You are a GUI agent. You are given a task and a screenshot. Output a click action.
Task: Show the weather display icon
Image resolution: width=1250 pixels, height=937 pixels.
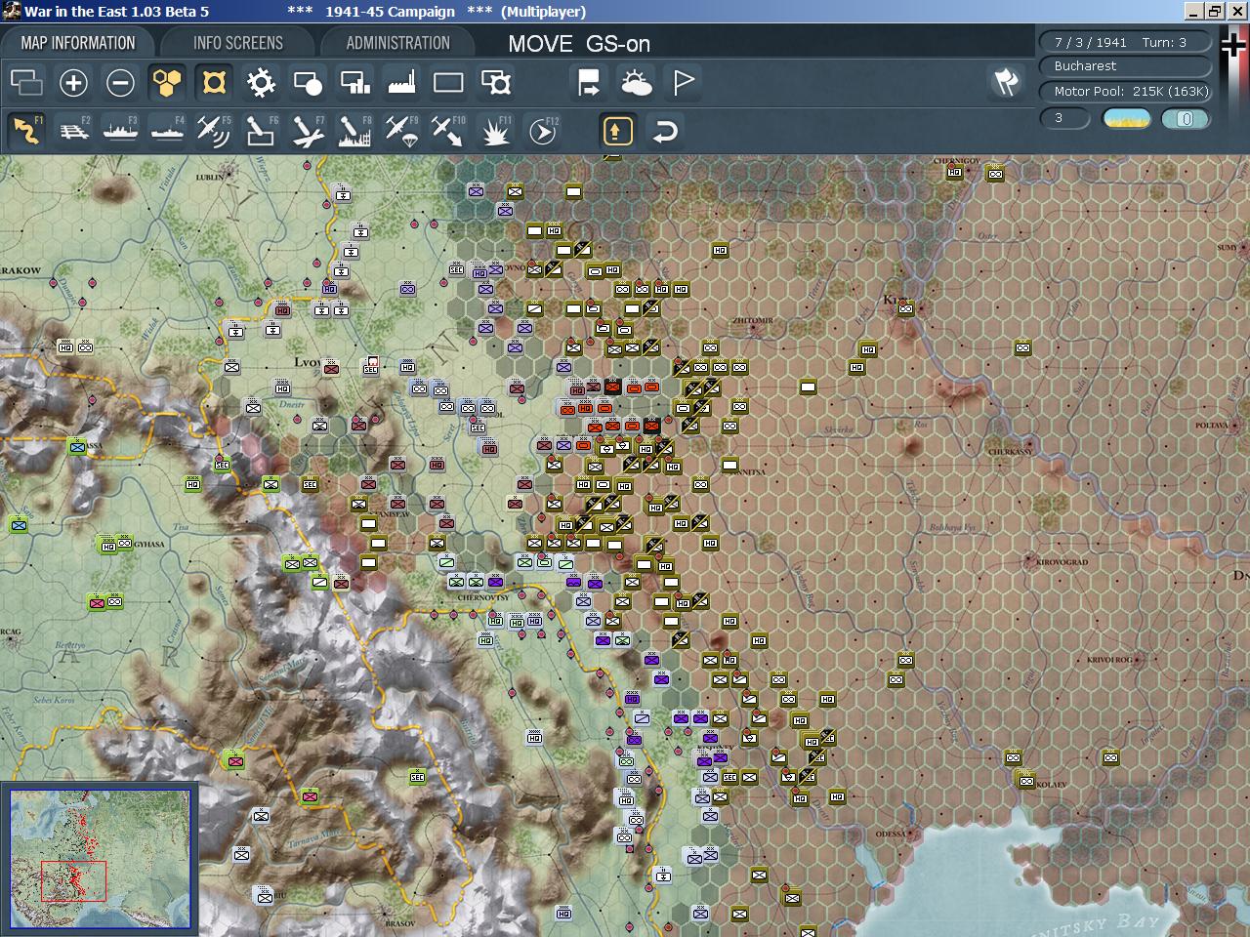click(636, 83)
